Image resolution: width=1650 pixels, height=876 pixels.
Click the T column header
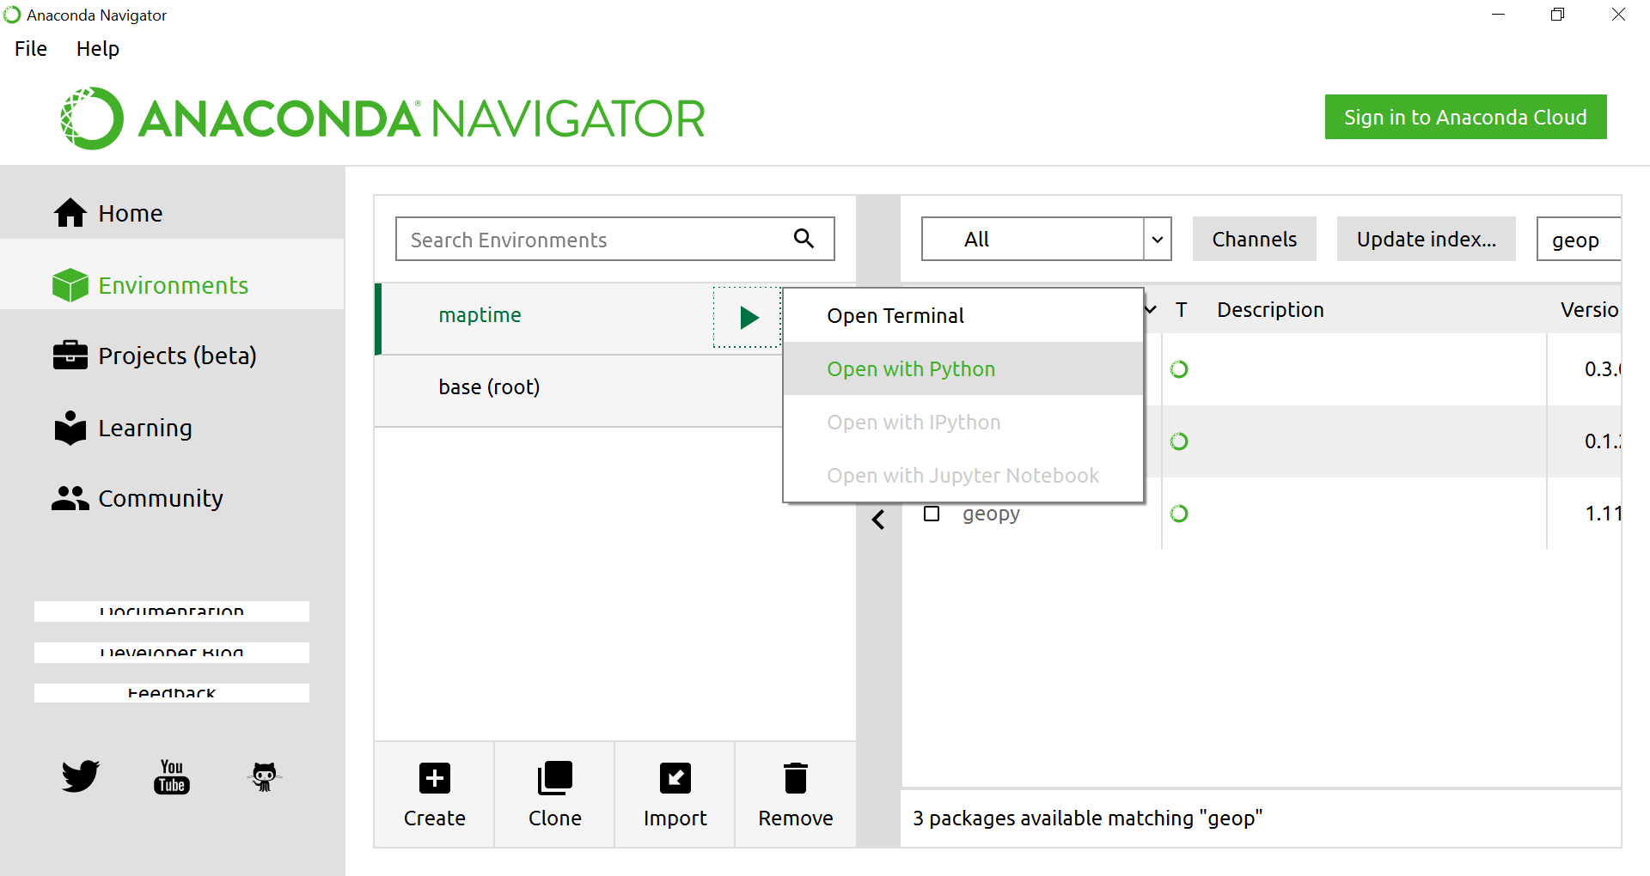(1182, 309)
